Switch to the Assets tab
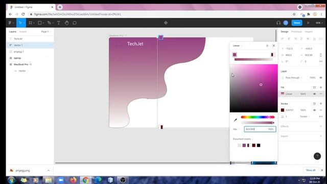 point(22,32)
